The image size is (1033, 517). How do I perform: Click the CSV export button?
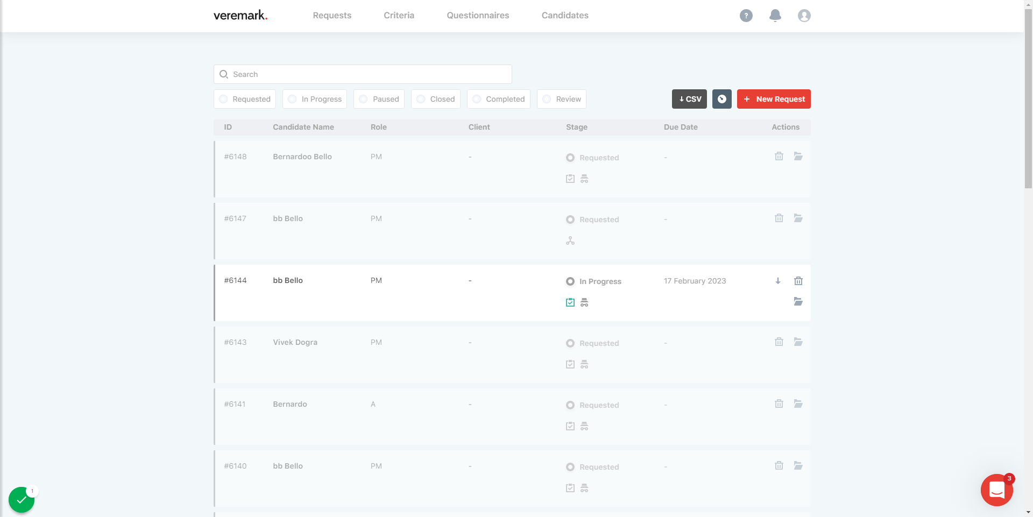[x=689, y=99]
